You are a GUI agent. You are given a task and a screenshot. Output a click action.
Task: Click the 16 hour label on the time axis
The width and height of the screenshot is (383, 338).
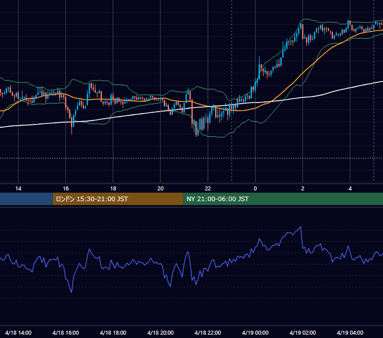tap(66, 189)
